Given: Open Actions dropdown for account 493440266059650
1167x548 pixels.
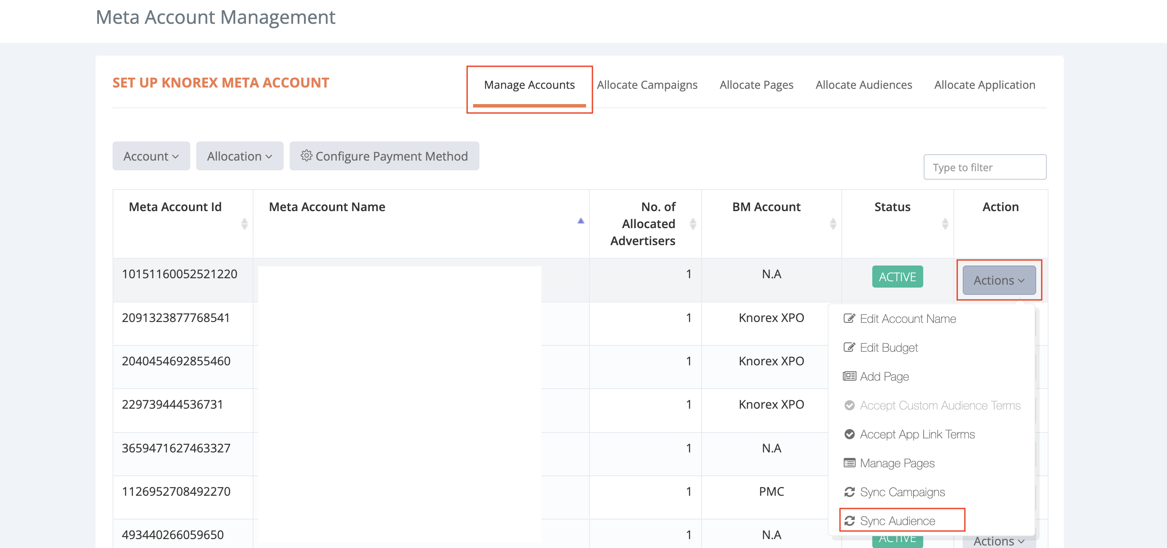Looking at the screenshot, I should pyautogui.click(x=999, y=541).
